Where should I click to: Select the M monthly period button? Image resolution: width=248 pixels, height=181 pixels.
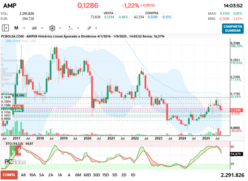(16, 28)
